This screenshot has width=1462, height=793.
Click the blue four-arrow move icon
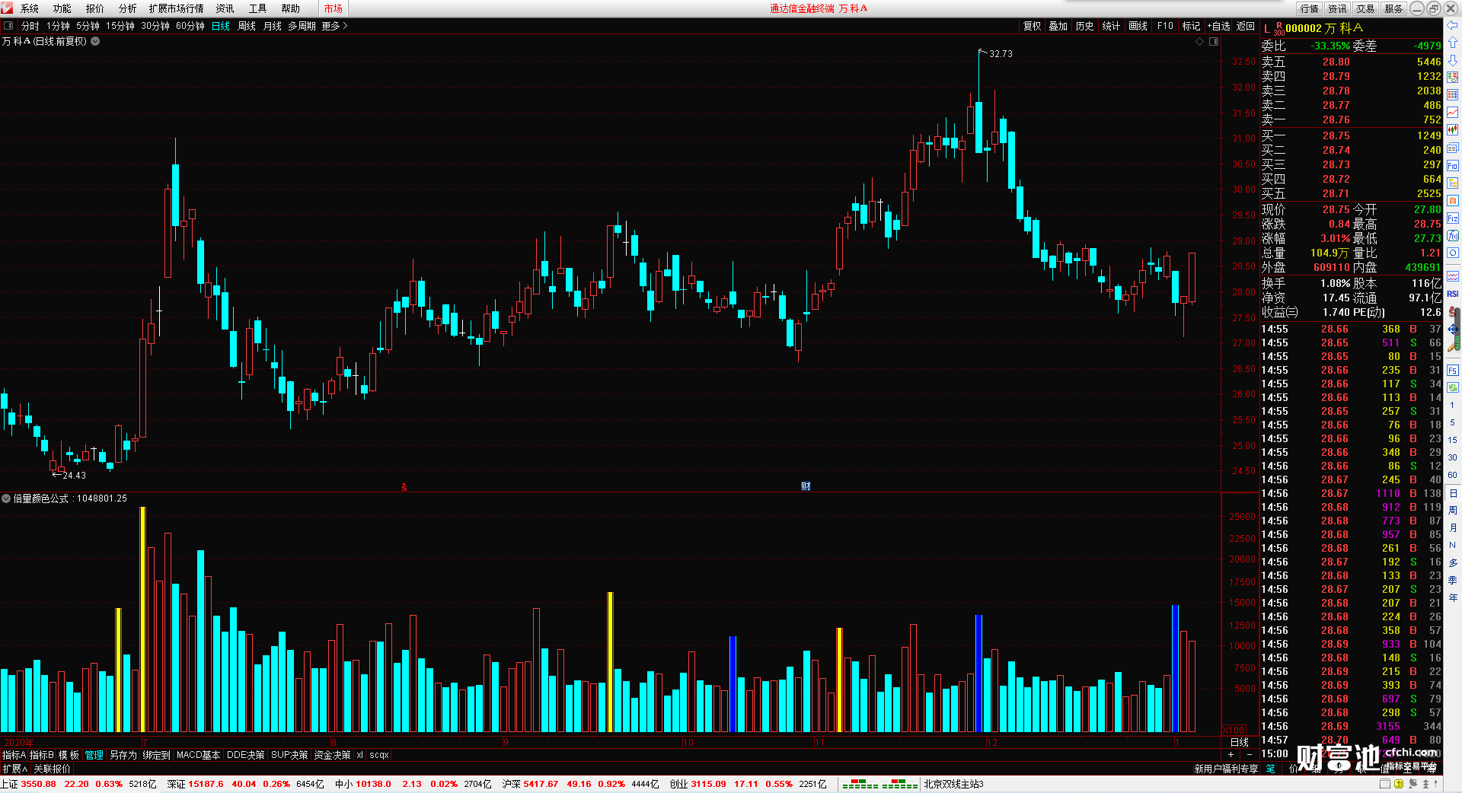click(x=1453, y=329)
